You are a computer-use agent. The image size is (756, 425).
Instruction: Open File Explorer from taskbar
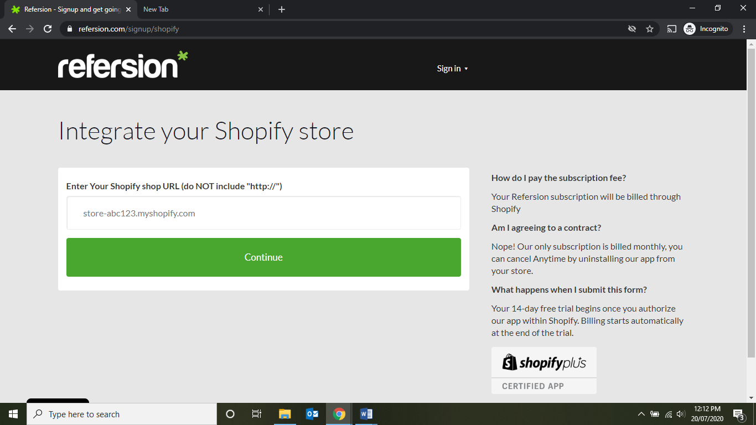(284, 414)
